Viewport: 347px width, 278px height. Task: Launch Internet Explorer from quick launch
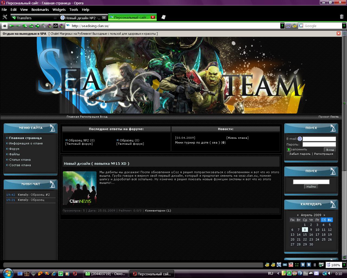click(54, 274)
